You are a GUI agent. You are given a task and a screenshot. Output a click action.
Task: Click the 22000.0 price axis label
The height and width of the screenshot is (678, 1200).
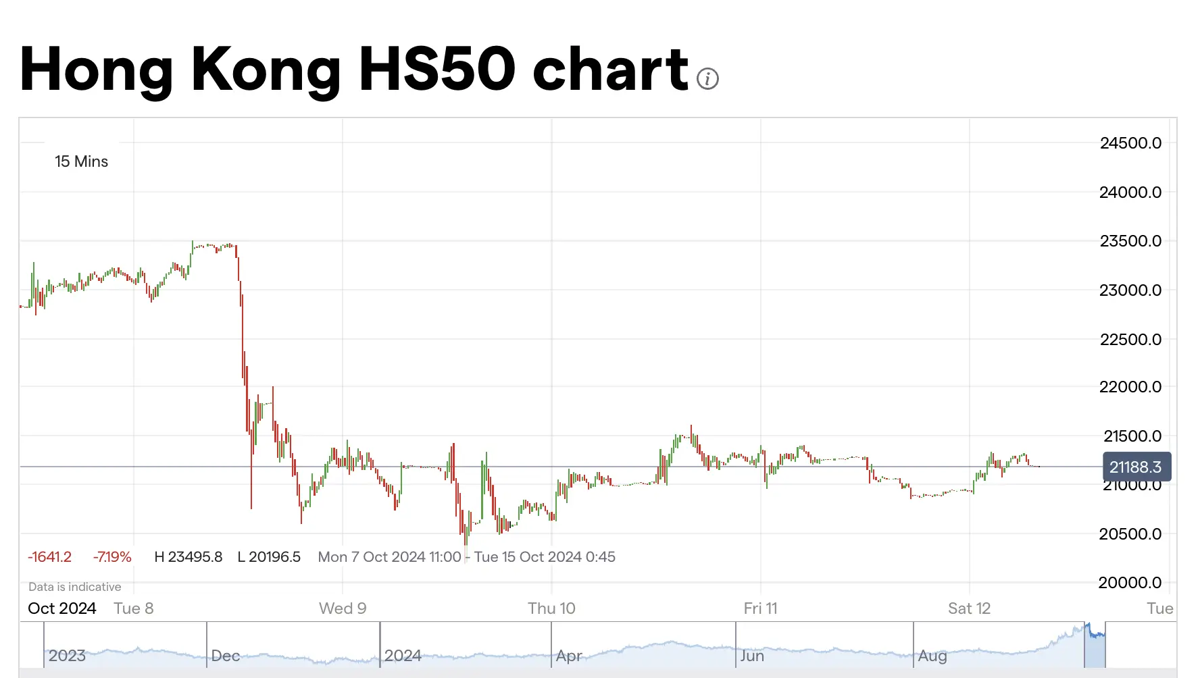[1131, 387]
